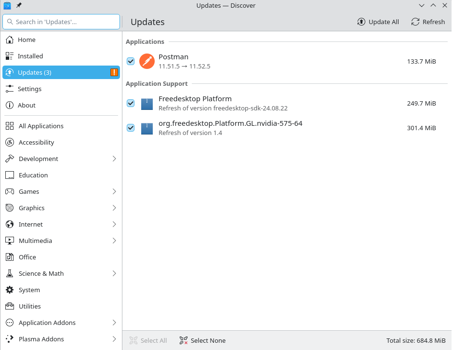453x350 pixels.
Task: Click Refresh of version 1.4 text
Action: pos(190,133)
